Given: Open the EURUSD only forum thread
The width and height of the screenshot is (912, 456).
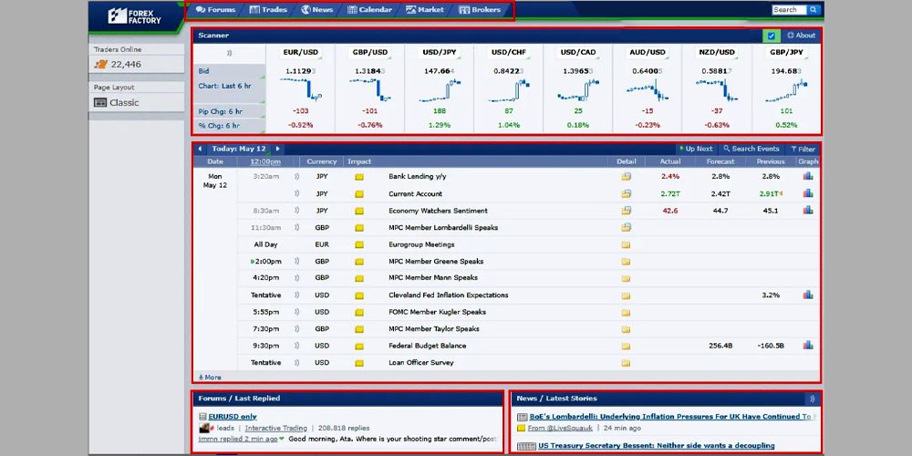Looking at the screenshot, I should (232, 417).
